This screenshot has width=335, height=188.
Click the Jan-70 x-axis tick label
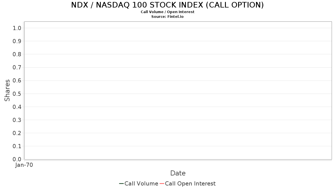tap(24, 165)
